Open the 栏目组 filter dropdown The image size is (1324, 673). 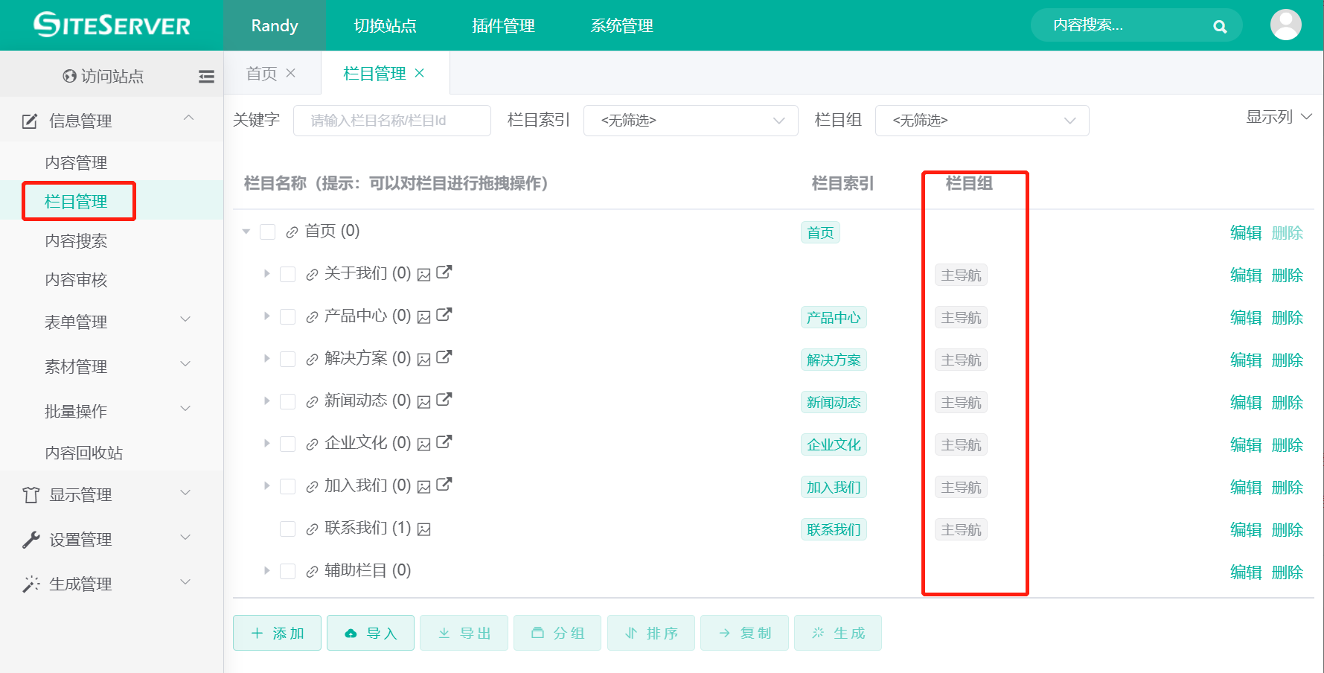(x=981, y=120)
